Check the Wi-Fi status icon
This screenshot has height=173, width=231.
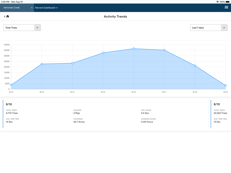click(x=217, y=2)
